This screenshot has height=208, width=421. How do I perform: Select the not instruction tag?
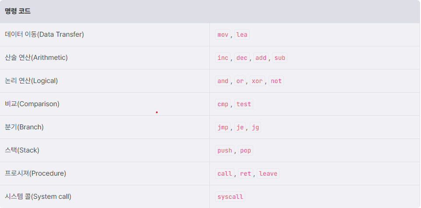[x=276, y=81]
